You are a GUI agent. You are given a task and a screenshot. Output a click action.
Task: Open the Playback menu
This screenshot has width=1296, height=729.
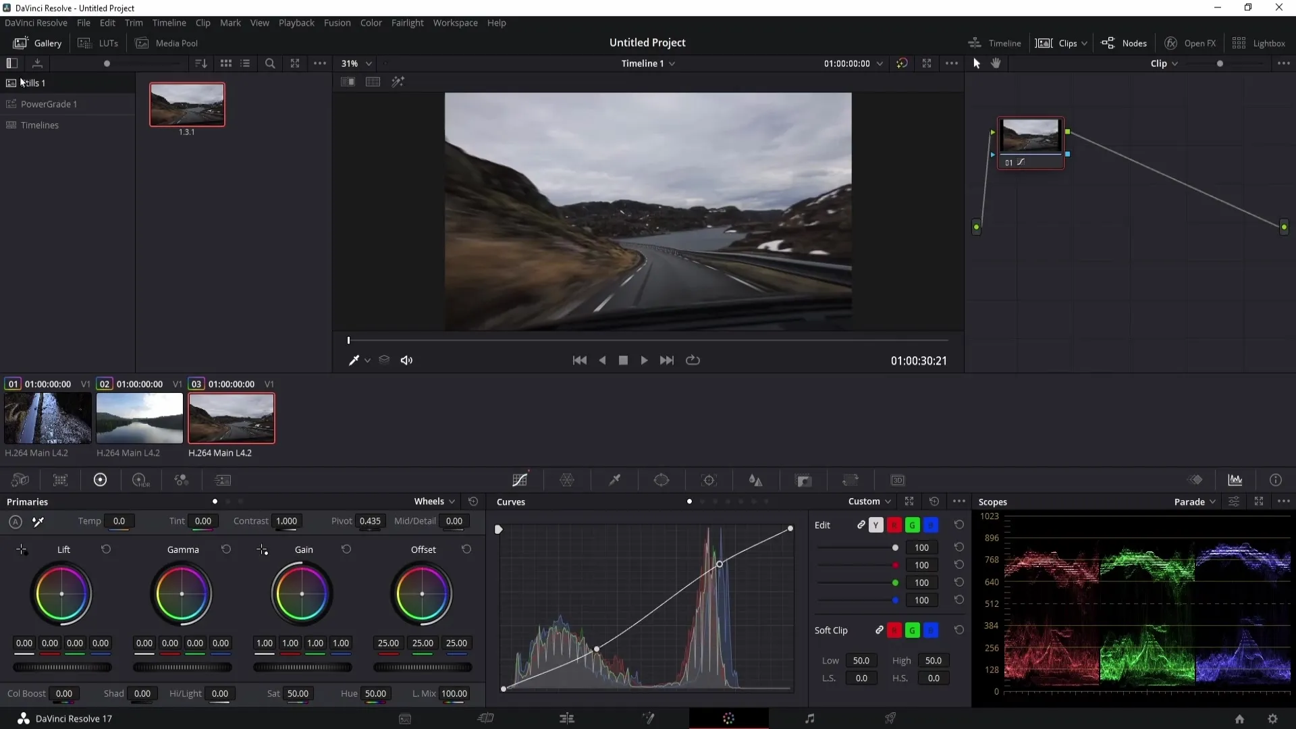point(296,23)
